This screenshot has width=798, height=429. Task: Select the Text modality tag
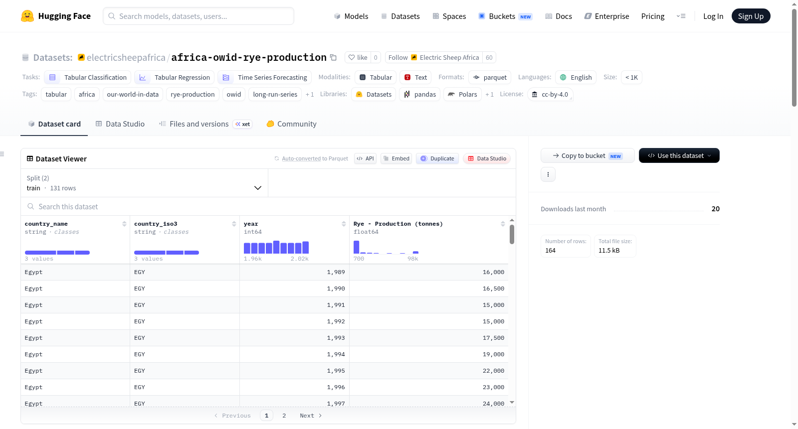(x=415, y=77)
